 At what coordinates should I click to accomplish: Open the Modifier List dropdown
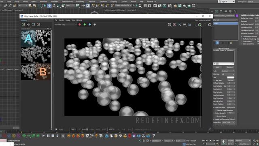[x=225, y=20]
